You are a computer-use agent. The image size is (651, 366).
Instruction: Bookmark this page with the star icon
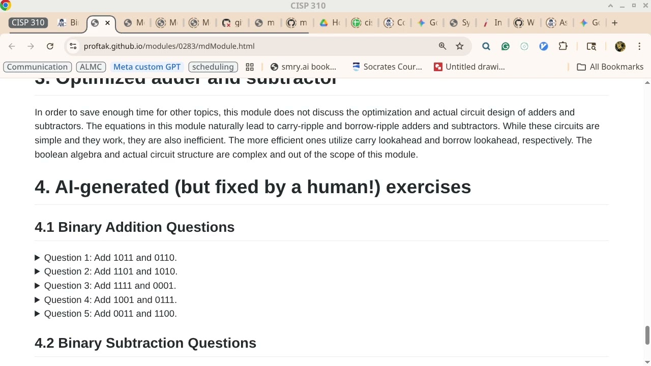[x=460, y=46]
